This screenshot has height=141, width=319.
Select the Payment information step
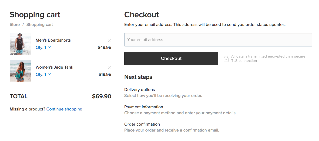(x=144, y=107)
